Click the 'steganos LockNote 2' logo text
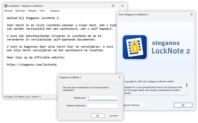The image size is (198, 123). pos(171,48)
